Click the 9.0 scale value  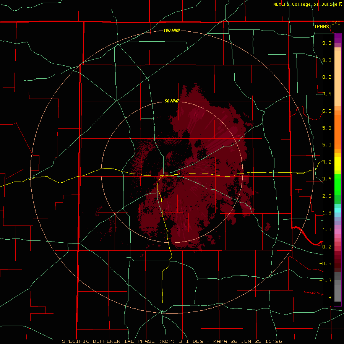click(327, 60)
